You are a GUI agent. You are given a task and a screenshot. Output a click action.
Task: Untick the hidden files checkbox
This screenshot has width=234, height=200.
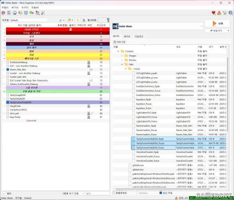(x=161, y=193)
